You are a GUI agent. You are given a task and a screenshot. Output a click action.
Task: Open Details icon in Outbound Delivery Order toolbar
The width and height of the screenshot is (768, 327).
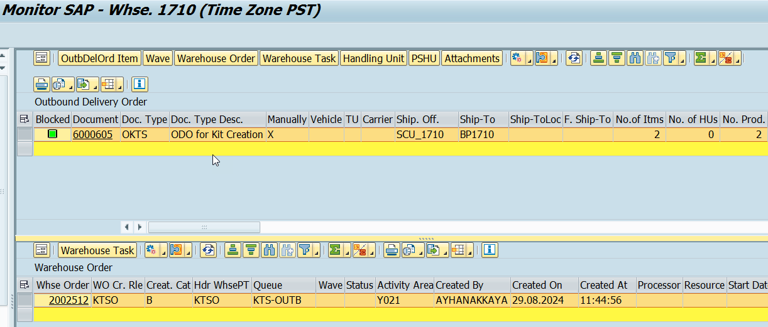[x=42, y=58]
